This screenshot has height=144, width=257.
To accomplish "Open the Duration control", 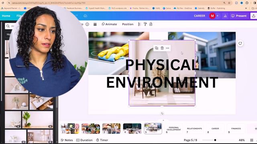I will (84, 140).
